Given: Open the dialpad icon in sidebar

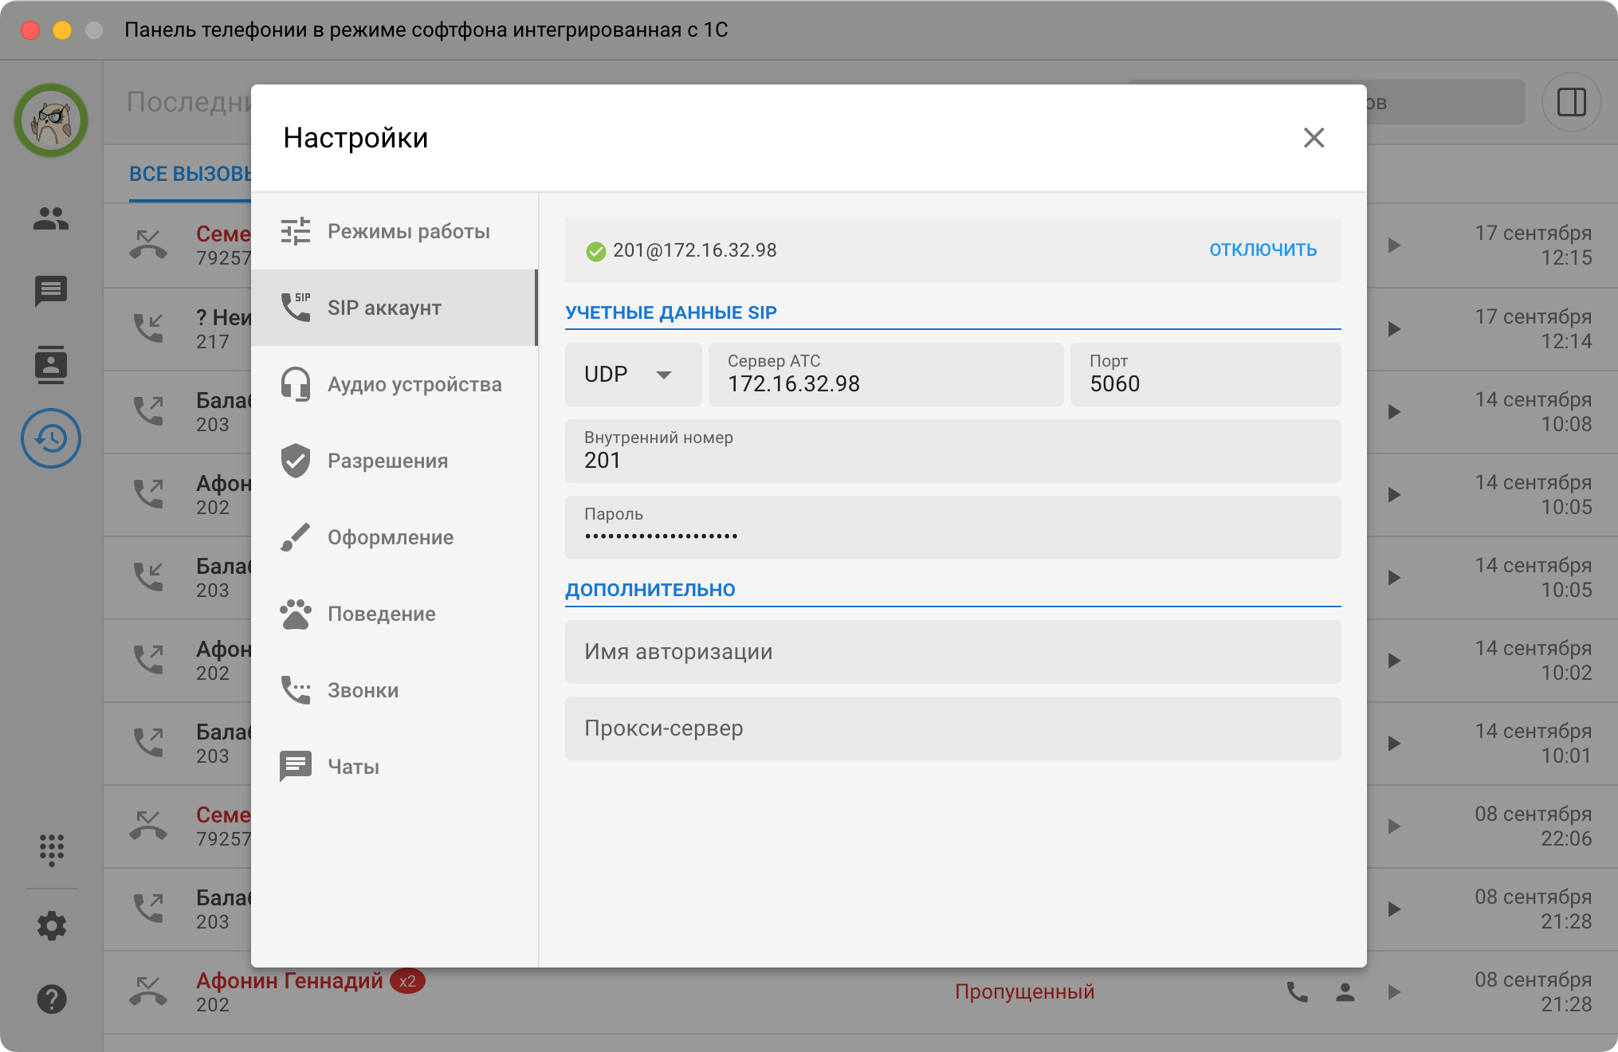Looking at the screenshot, I should click(51, 850).
